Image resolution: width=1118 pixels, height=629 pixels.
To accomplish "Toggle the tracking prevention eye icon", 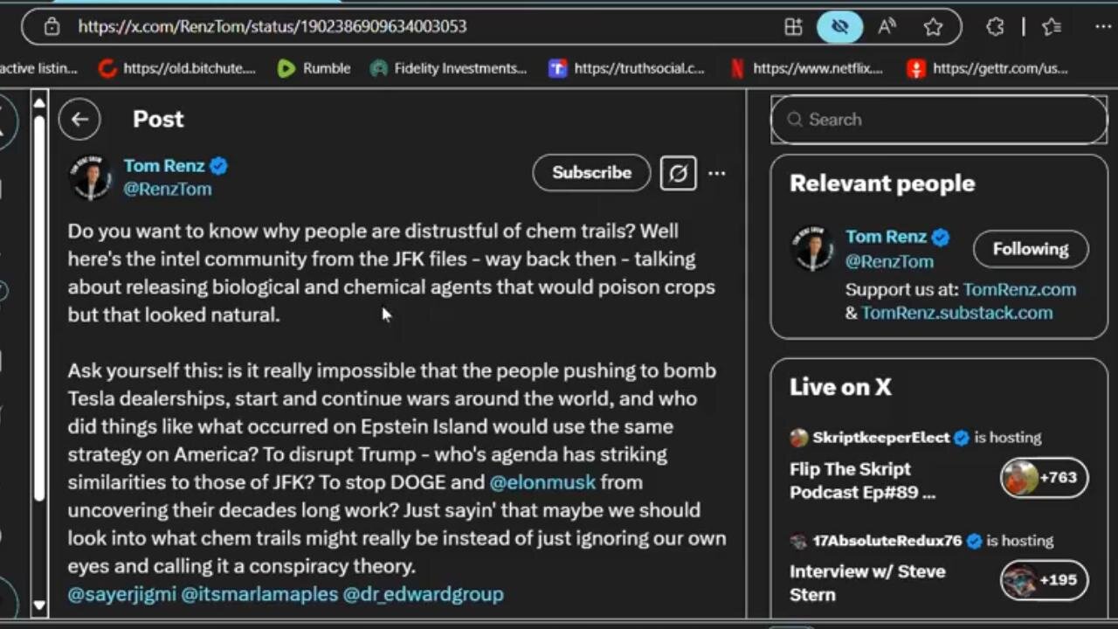I will (839, 26).
